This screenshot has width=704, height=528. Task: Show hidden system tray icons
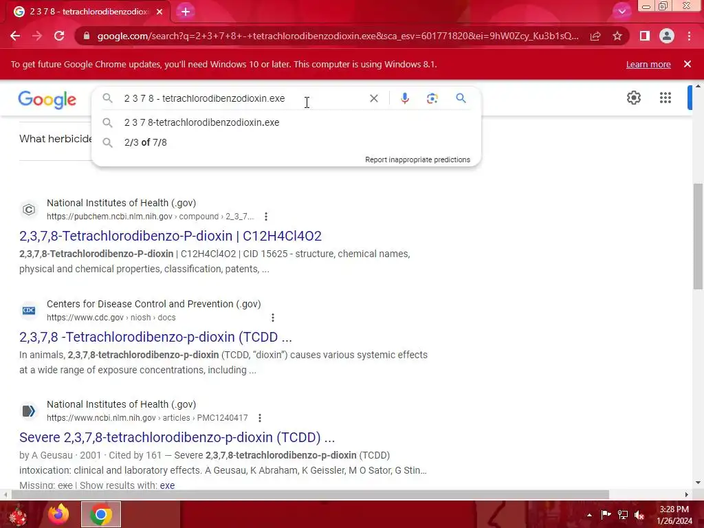pyautogui.click(x=589, y=515)
